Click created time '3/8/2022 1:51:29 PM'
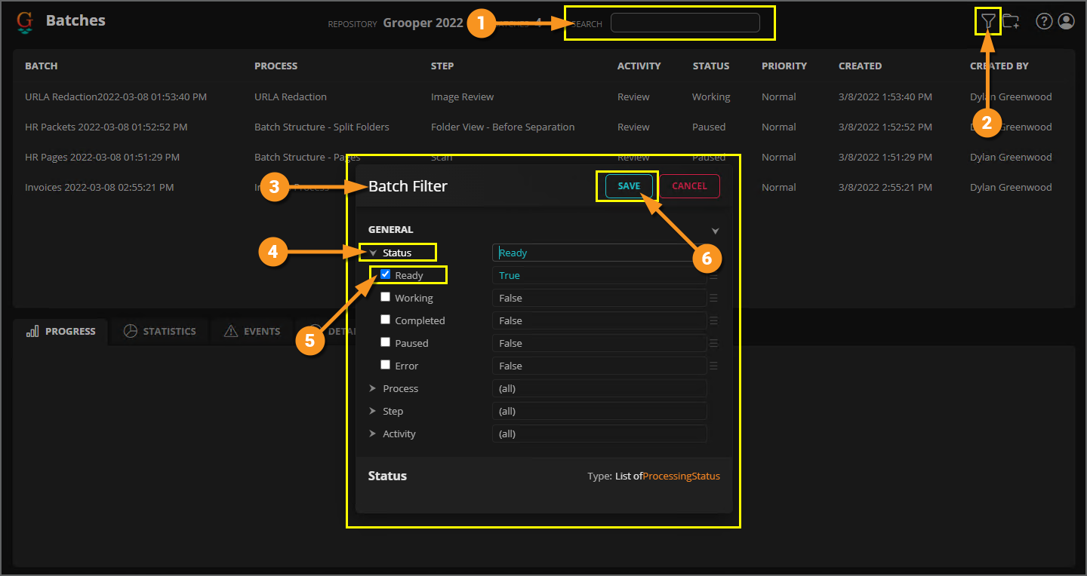The height and width of the screenshot is (576, 1087). pyautogui.click(x=885, y=157)
